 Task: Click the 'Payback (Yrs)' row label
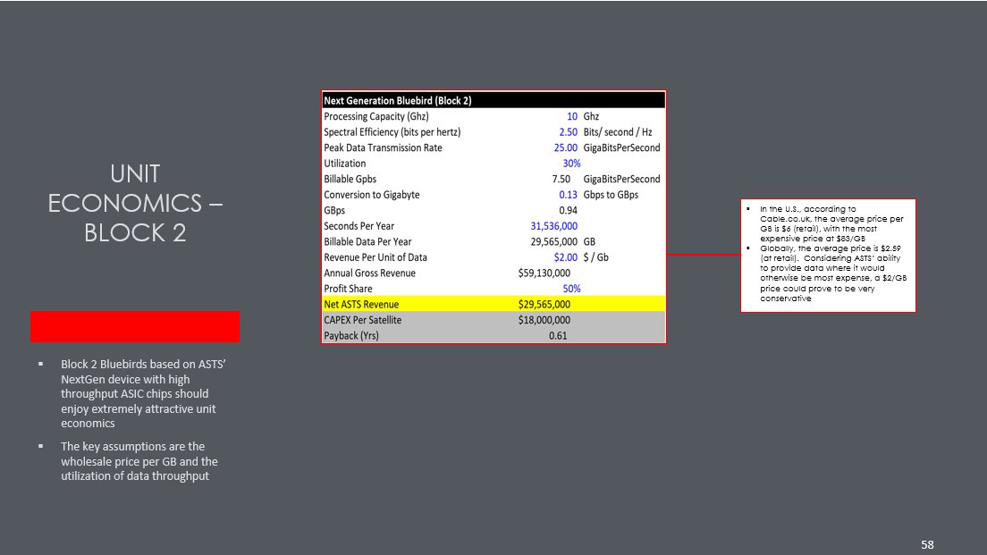tap(351, 336)
